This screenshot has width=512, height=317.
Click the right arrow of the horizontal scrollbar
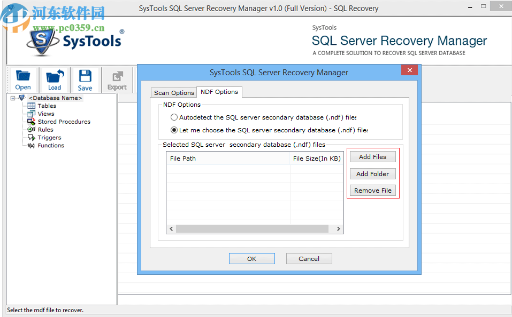click(x=338, y=228)
